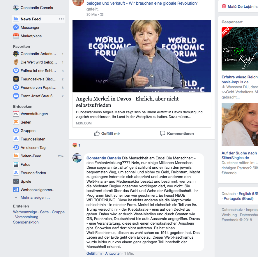Create a Werbeanzeige under Erstellen
The image size is (258, 257).
point(25,212)
